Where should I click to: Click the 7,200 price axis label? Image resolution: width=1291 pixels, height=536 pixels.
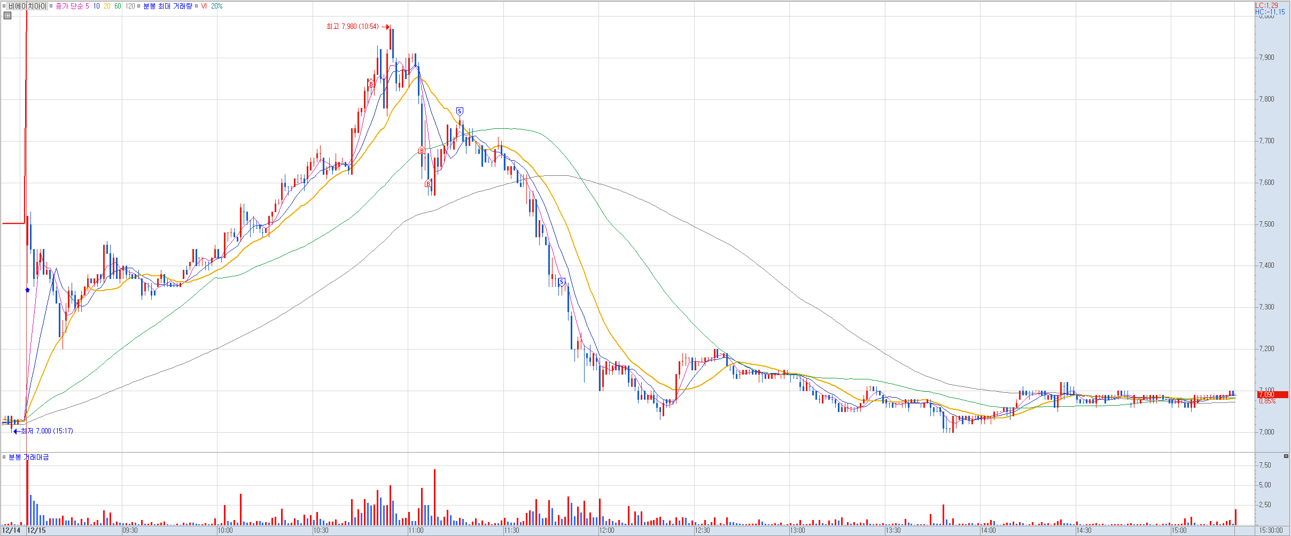[1266, 348]
